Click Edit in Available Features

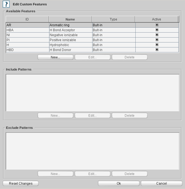(92, 57)
